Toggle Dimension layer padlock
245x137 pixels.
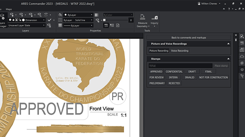(20, 20)
